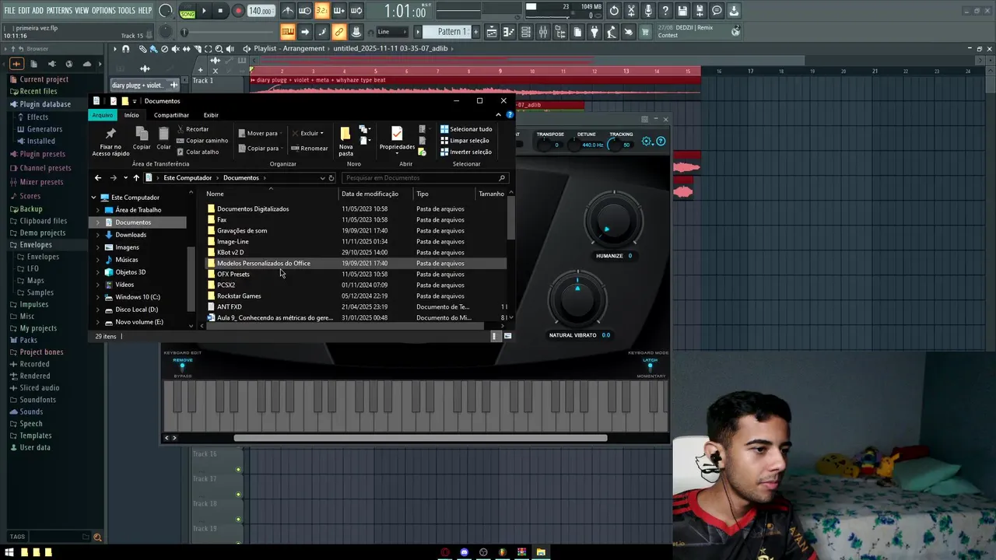Open the Pattern 1 selector
The height and width of the screenshot is (560, 996).
click(x=452, y=32)
